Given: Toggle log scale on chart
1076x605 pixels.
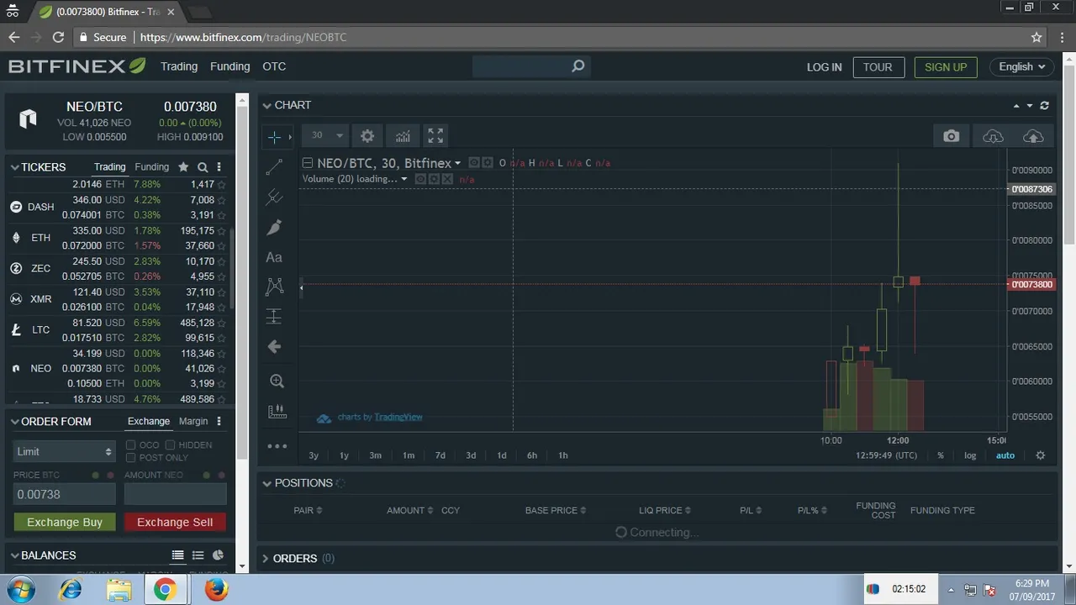Looking at the screenshot, I should pos(970,455).
